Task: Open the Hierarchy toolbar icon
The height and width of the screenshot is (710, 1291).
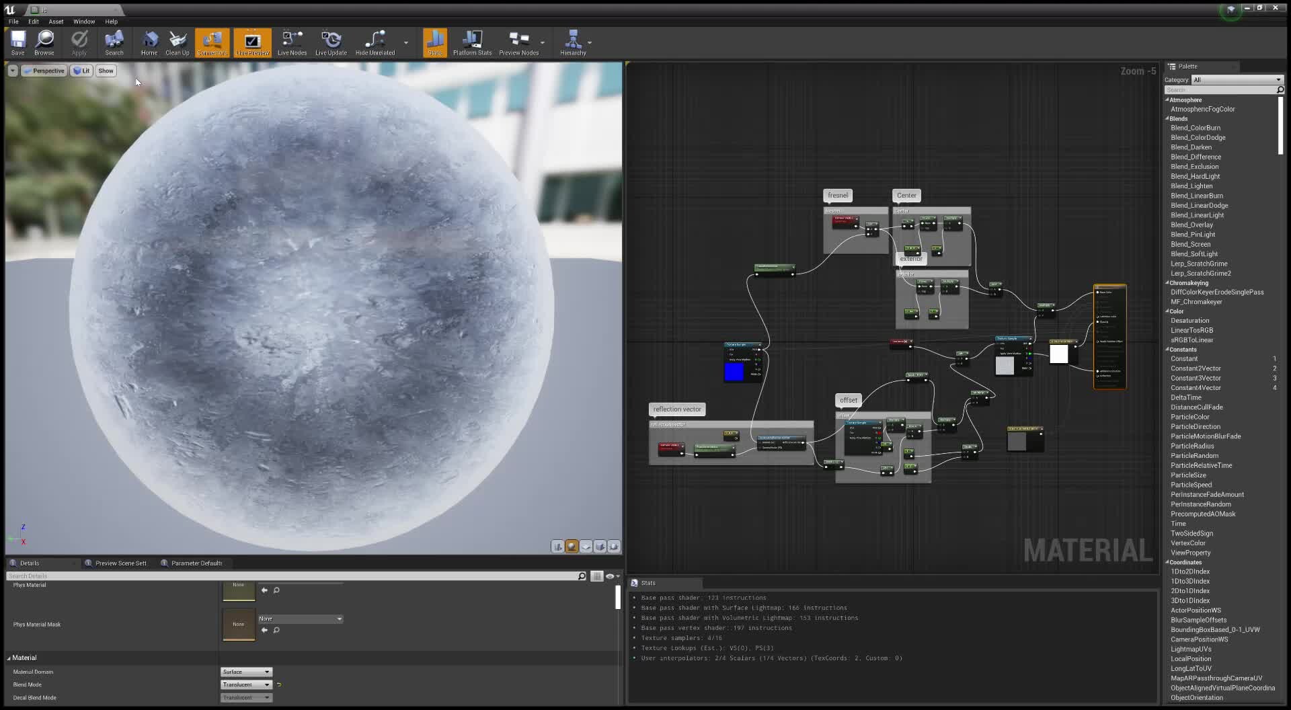Action: click(574, 42)
